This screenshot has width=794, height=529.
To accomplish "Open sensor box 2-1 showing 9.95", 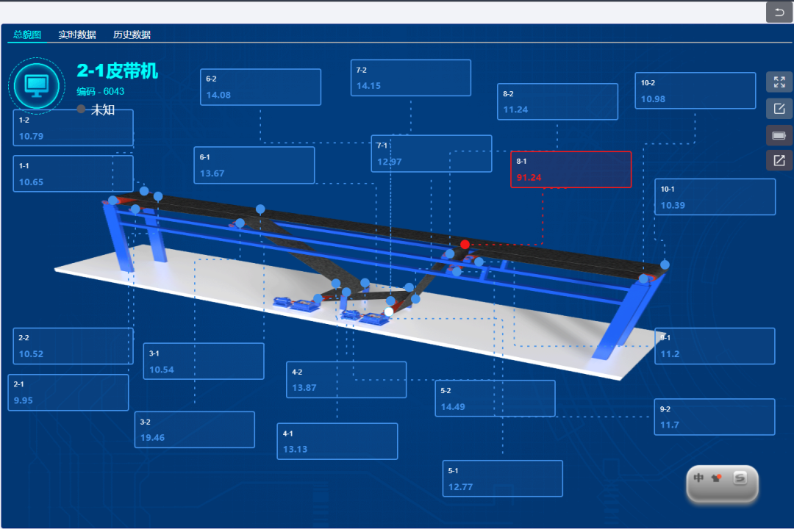I will pos(68,392).
